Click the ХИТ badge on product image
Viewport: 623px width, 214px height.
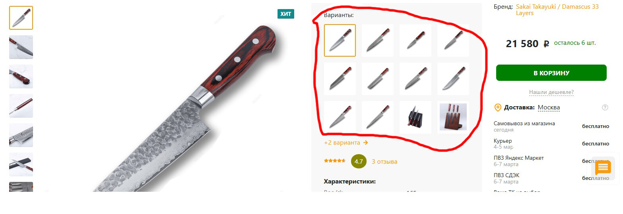[x=286, y=14]
